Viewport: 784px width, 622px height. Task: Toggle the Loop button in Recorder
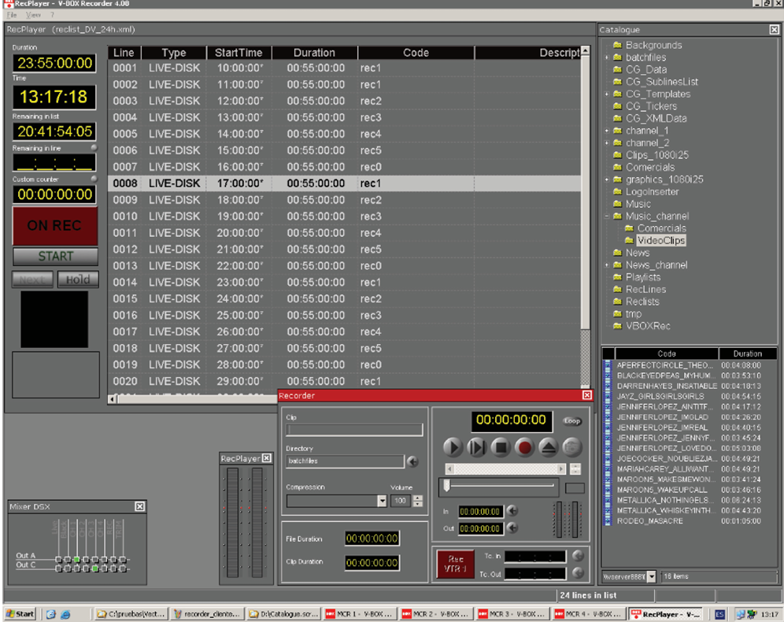(x=572, y=421)
